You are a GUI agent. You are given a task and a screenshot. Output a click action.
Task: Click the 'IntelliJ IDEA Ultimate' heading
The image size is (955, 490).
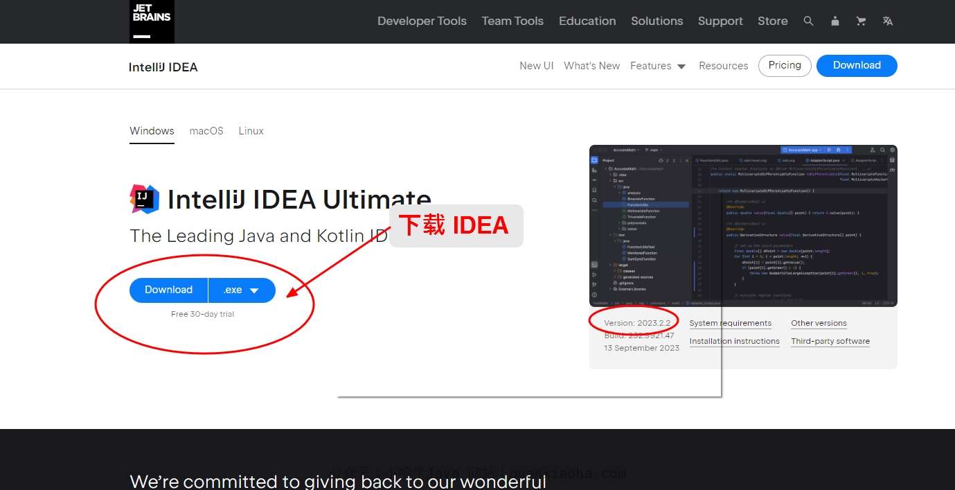click(x=299, y=200)
